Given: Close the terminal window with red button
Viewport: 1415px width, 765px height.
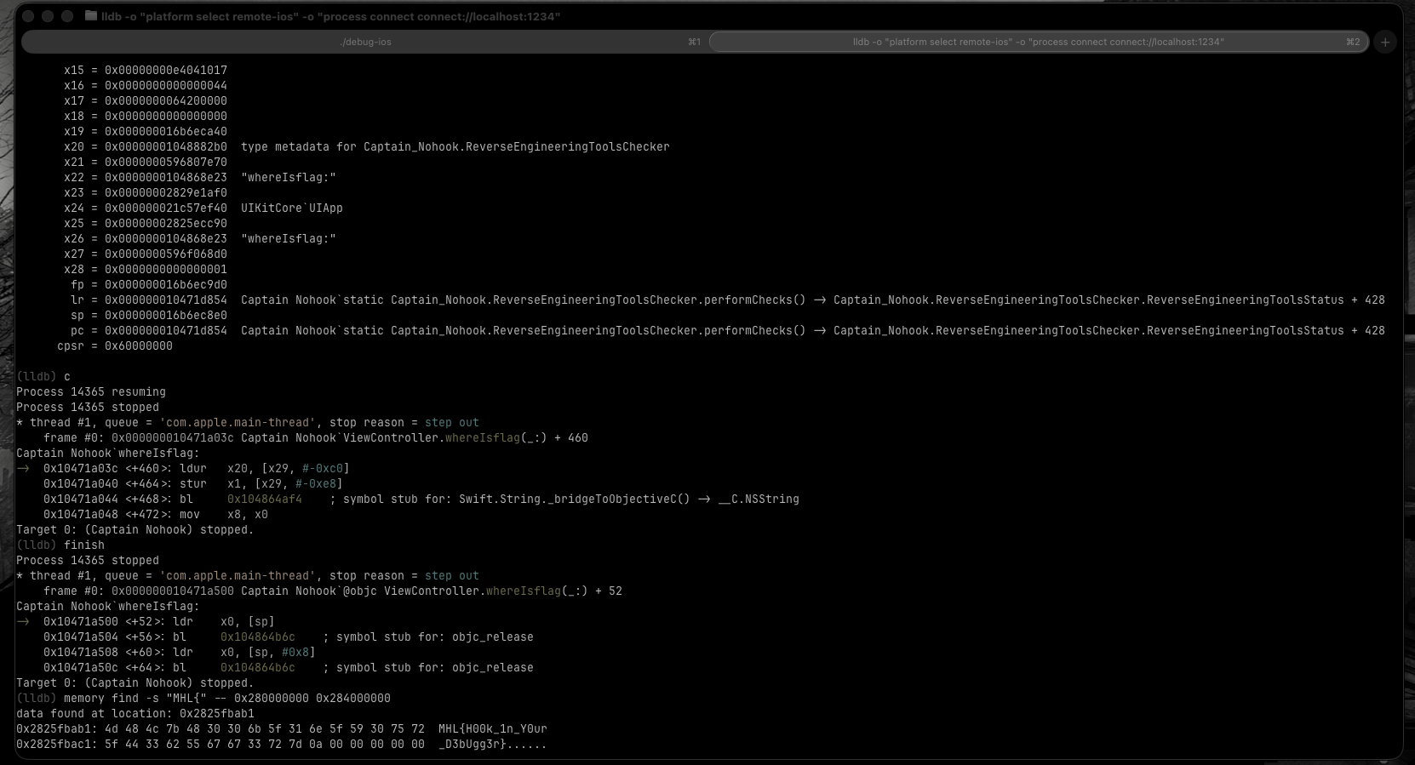Looking at the screenshot, I should 28,16.
